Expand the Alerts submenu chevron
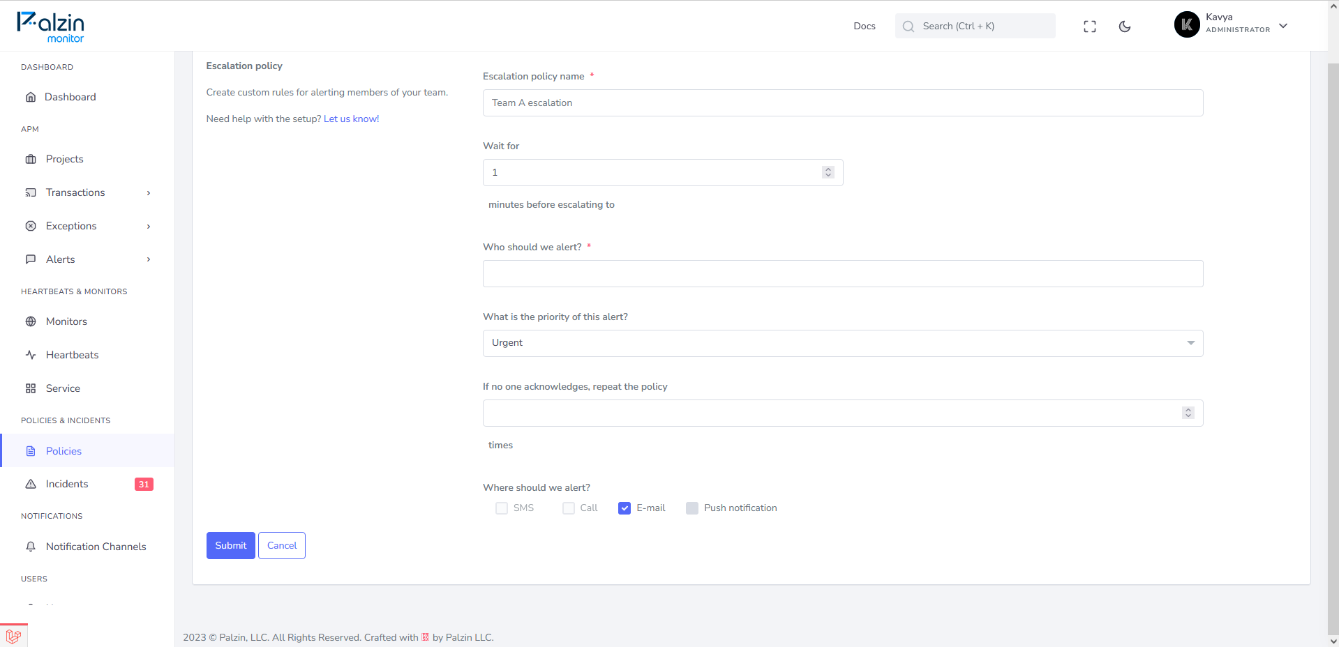Viewport: 1339px width, 647px height. point(149,259)
